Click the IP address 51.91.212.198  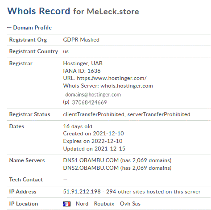point(82,192)
